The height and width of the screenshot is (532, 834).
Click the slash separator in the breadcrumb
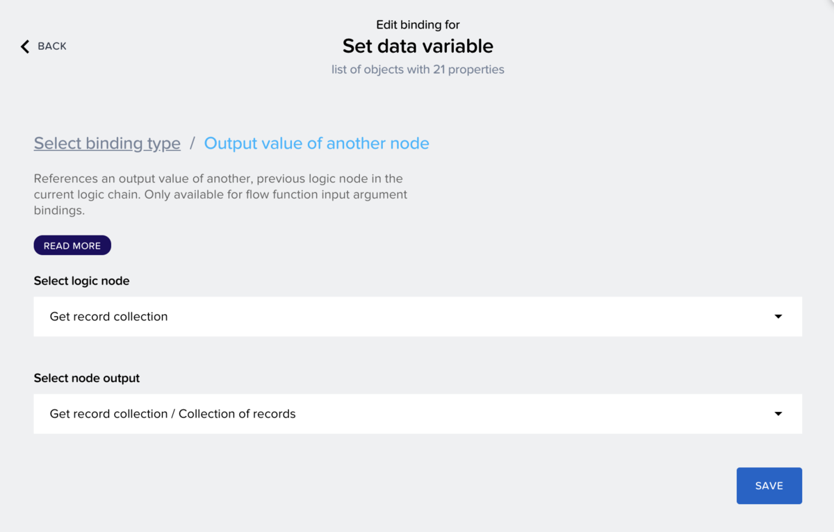193,144
